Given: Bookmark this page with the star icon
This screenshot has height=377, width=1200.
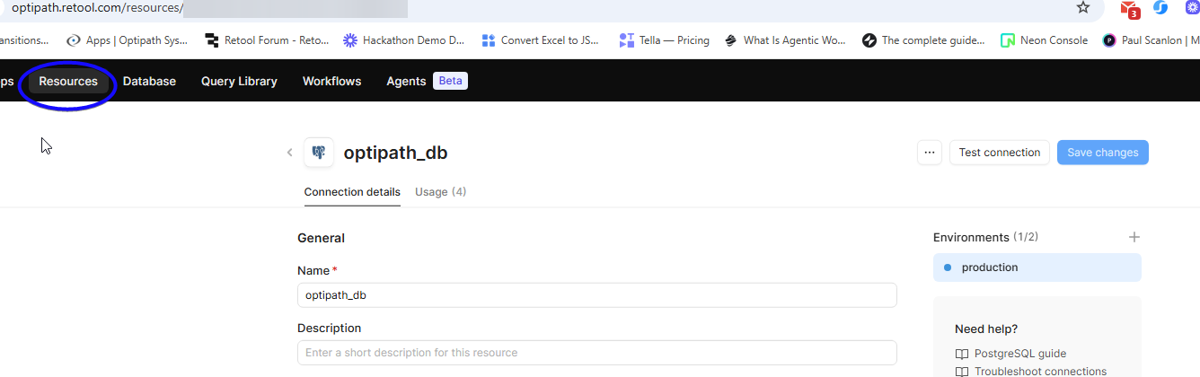Looking at the screenshot, I should [x=1083, y=8].
